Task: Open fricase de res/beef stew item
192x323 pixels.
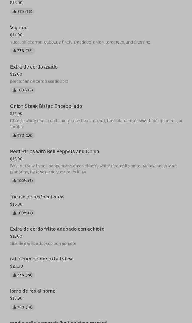Action: pos(37,197)
